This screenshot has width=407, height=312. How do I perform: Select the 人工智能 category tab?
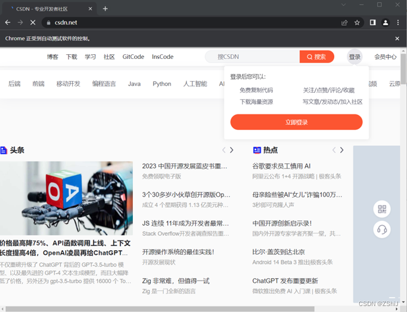195,84
